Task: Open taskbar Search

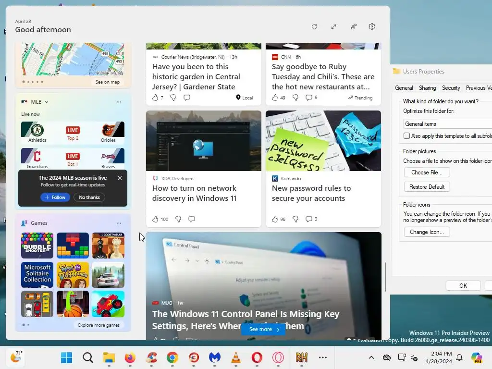Action: pos(88,357)
